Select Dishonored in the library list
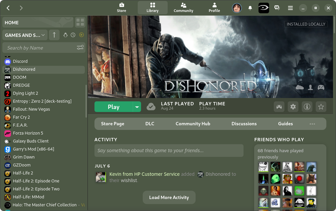 [x=44, y=69]
